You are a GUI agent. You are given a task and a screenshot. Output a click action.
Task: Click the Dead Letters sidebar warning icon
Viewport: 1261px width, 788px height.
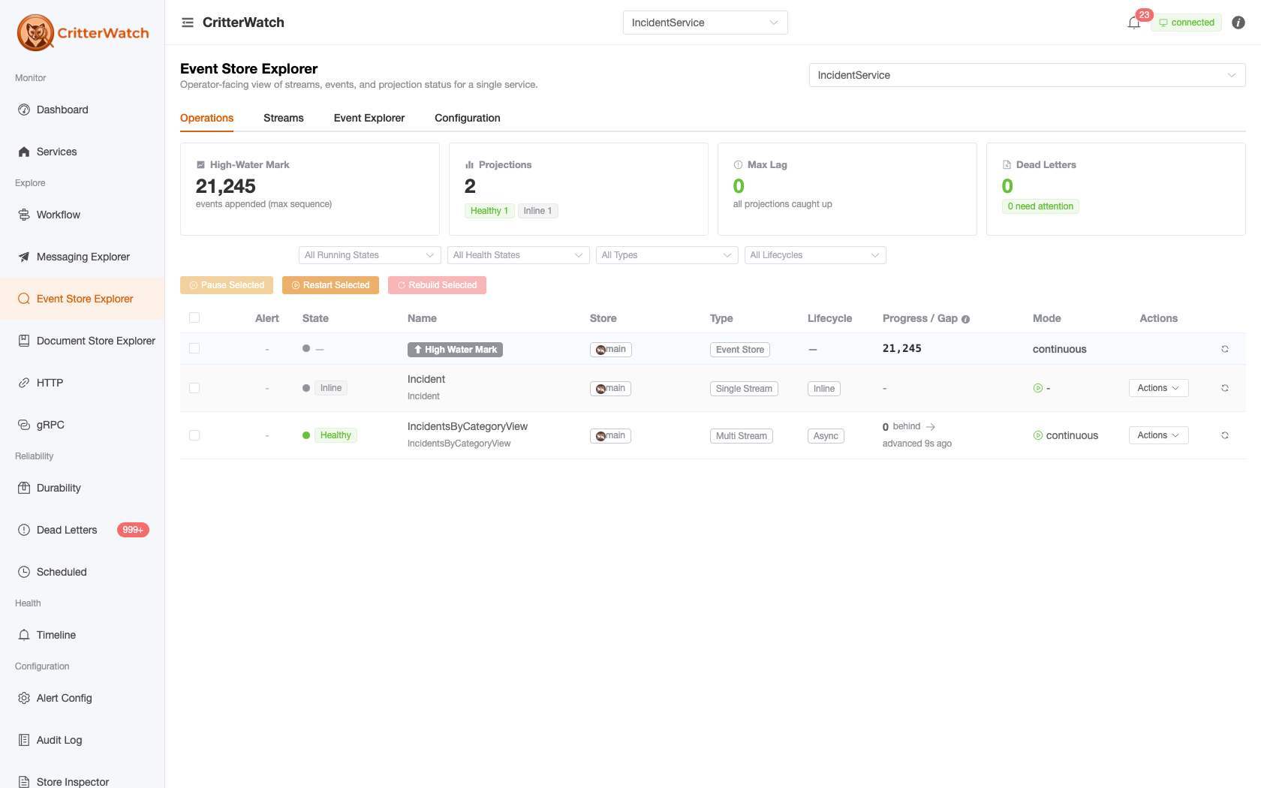tap(24, 530)
